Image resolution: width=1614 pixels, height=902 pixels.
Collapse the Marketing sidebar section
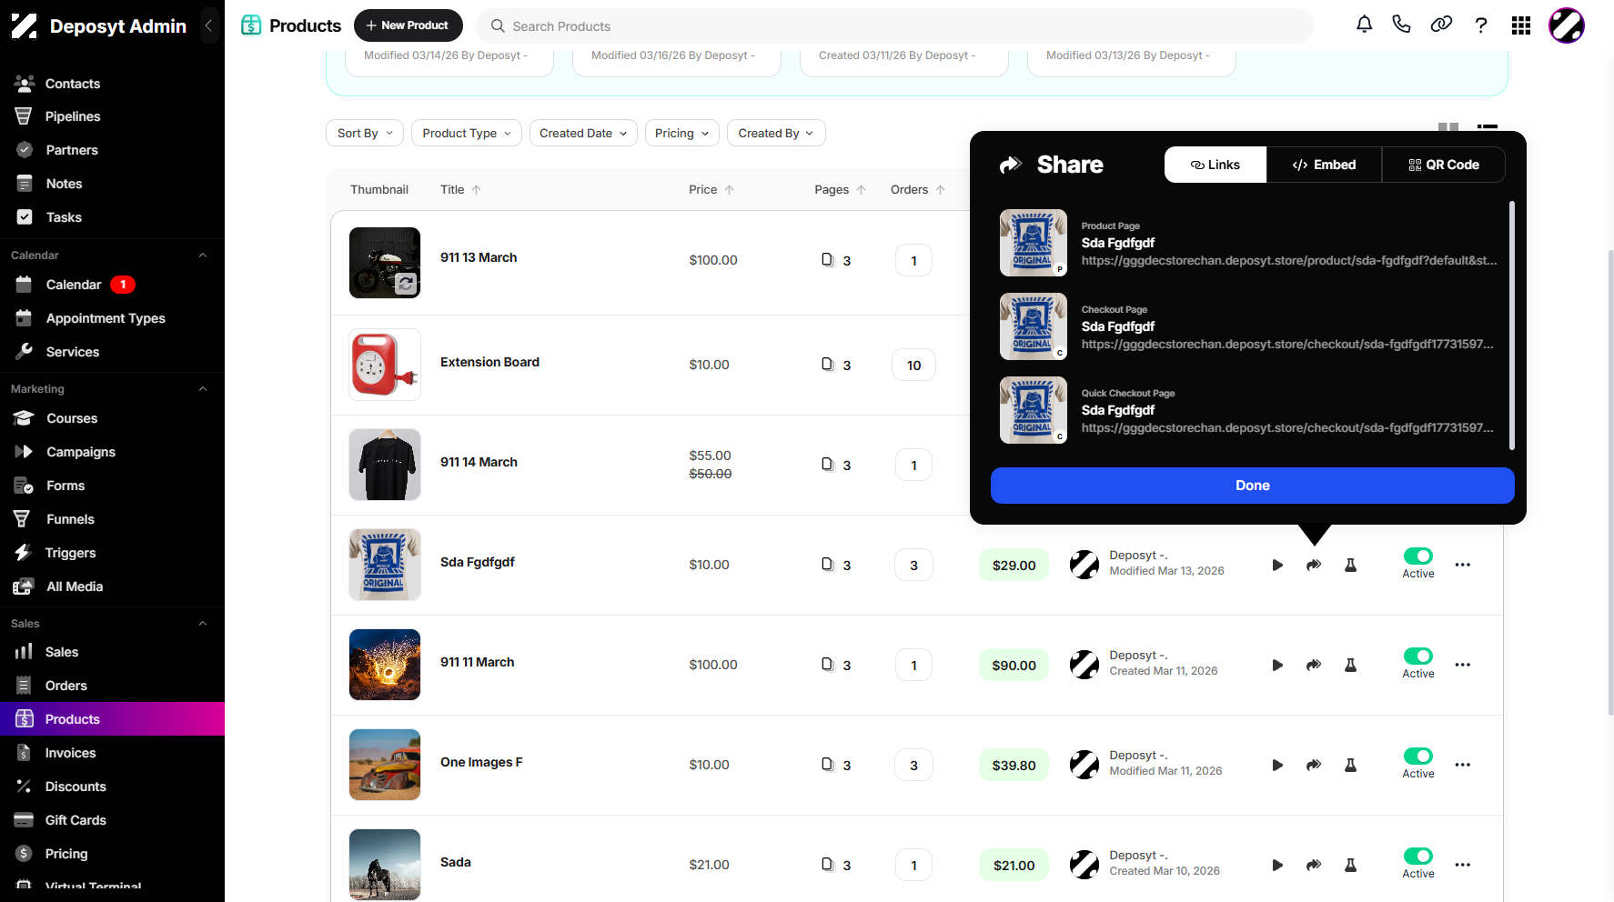pyautogui.click(x=203, y=389)
